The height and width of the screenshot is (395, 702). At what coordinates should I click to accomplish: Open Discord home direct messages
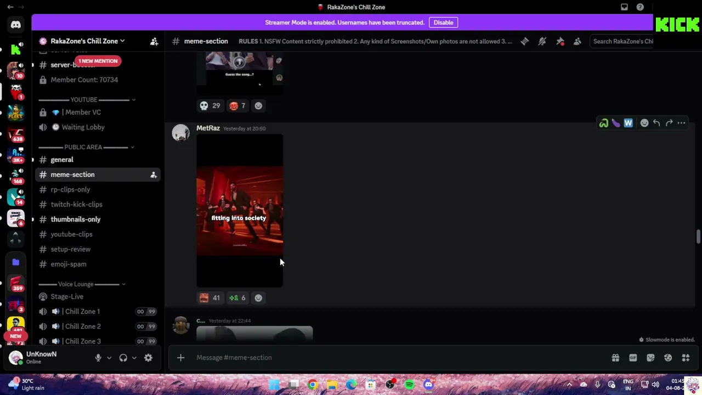[15, 24]
